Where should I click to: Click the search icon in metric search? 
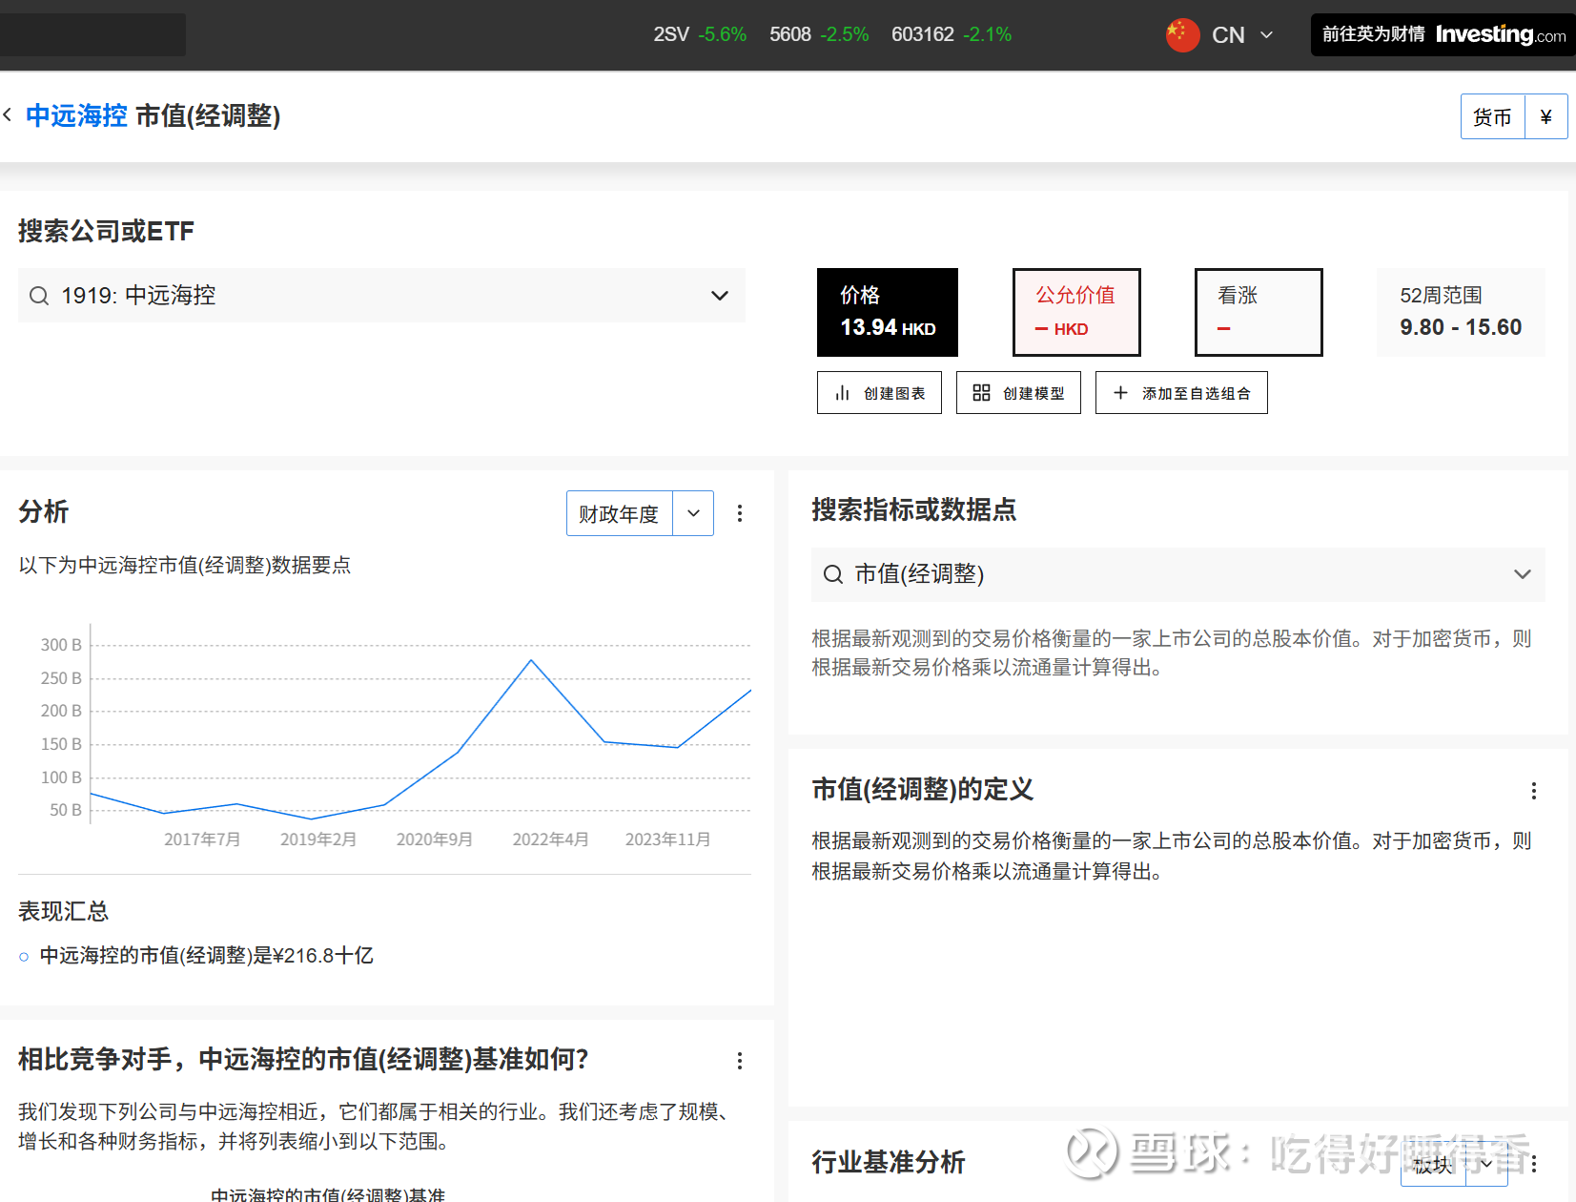coord(832,574)
